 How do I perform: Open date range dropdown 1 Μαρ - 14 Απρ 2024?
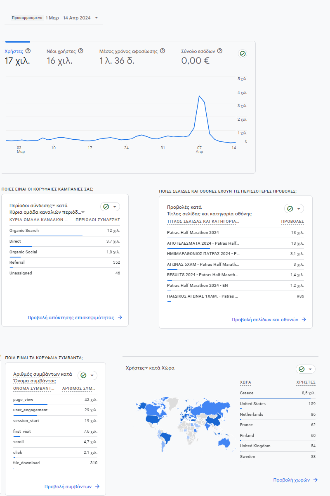coord(96,18)
